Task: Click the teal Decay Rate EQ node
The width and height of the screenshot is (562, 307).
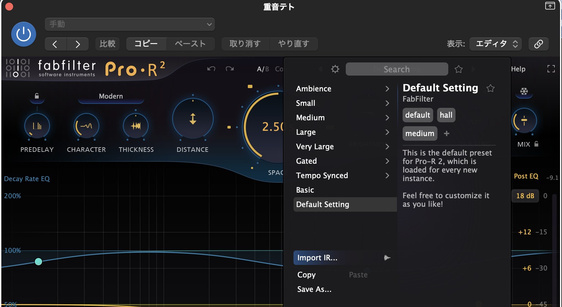Action: point(38,262)
